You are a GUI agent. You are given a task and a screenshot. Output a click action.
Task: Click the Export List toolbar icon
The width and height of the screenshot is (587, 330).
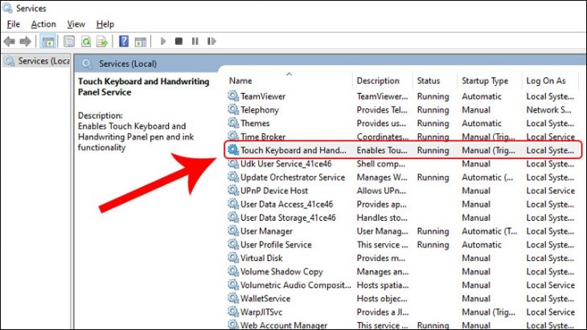pos(102,41)
